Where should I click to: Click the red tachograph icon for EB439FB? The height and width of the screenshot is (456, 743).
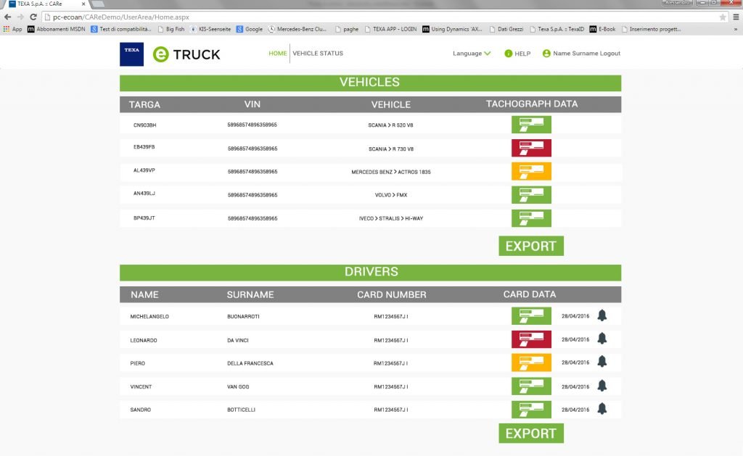click(x=531, y=148)
